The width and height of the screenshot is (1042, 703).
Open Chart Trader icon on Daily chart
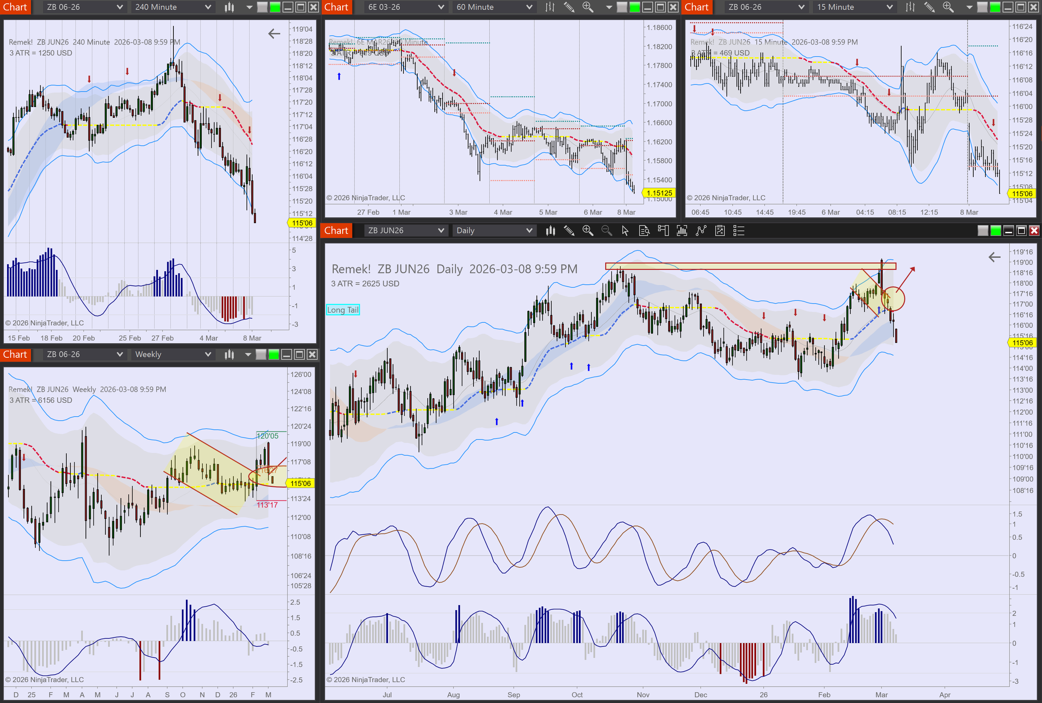(663, 231)
